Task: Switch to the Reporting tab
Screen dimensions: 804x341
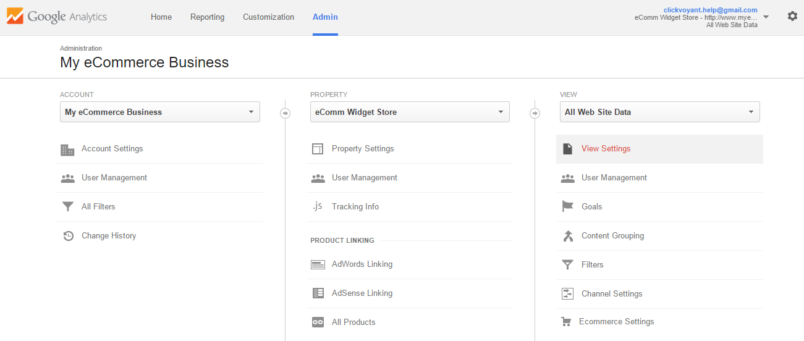Action: (x=207, y=17)
